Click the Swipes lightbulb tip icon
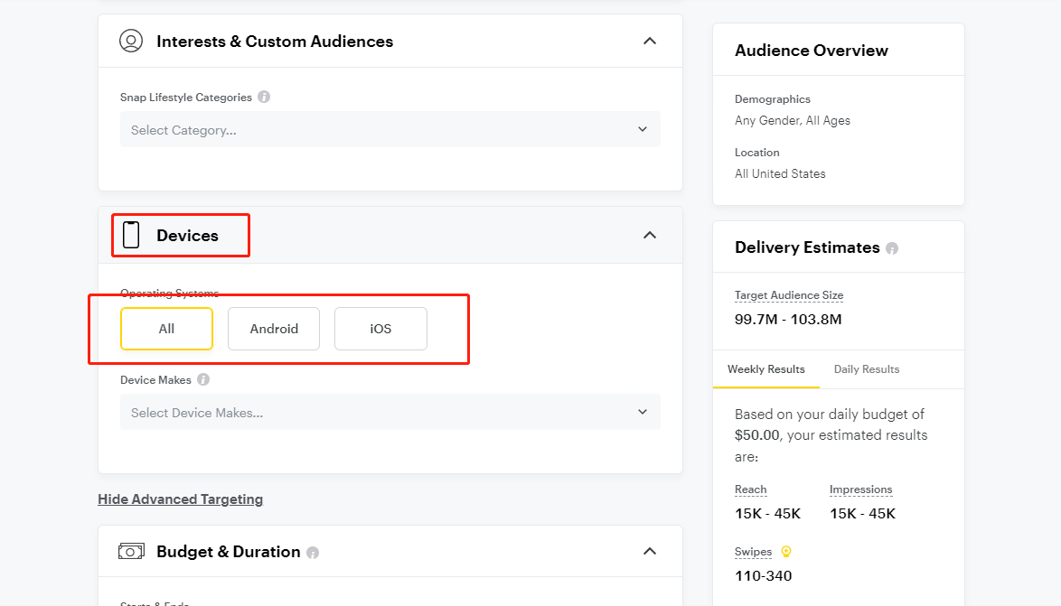 [786, 551]
